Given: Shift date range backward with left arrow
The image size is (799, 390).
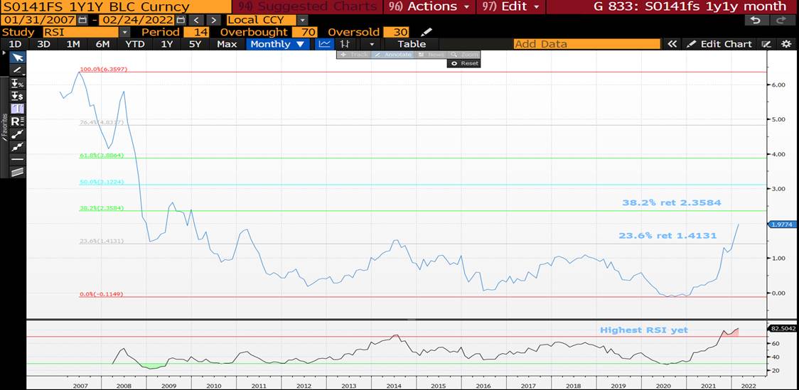Looking at the screenshot, I should 197,21.
